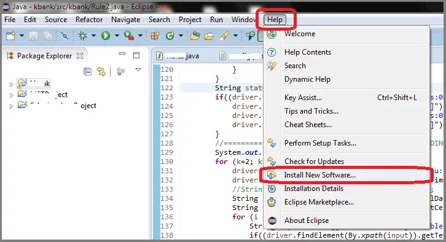This screenshot has height=242, width=446.
Task: Click Run with External Tools icon
Action: 129,36
